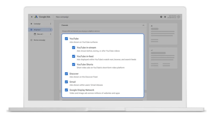Uncheck the YouTube Shorts checkbox
Image resolution: width=210 pixels, height=116 pixels.
(x=73, y=64)
